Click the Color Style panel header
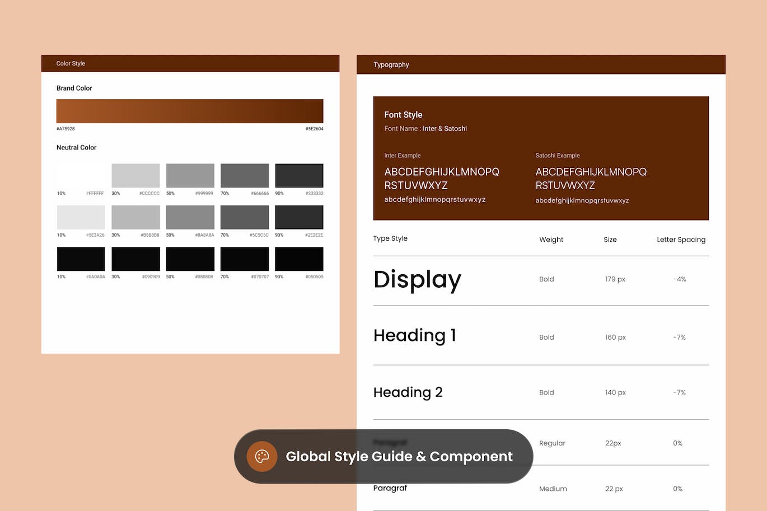This screenshot has width=767, height=511. tap(190, 63)
